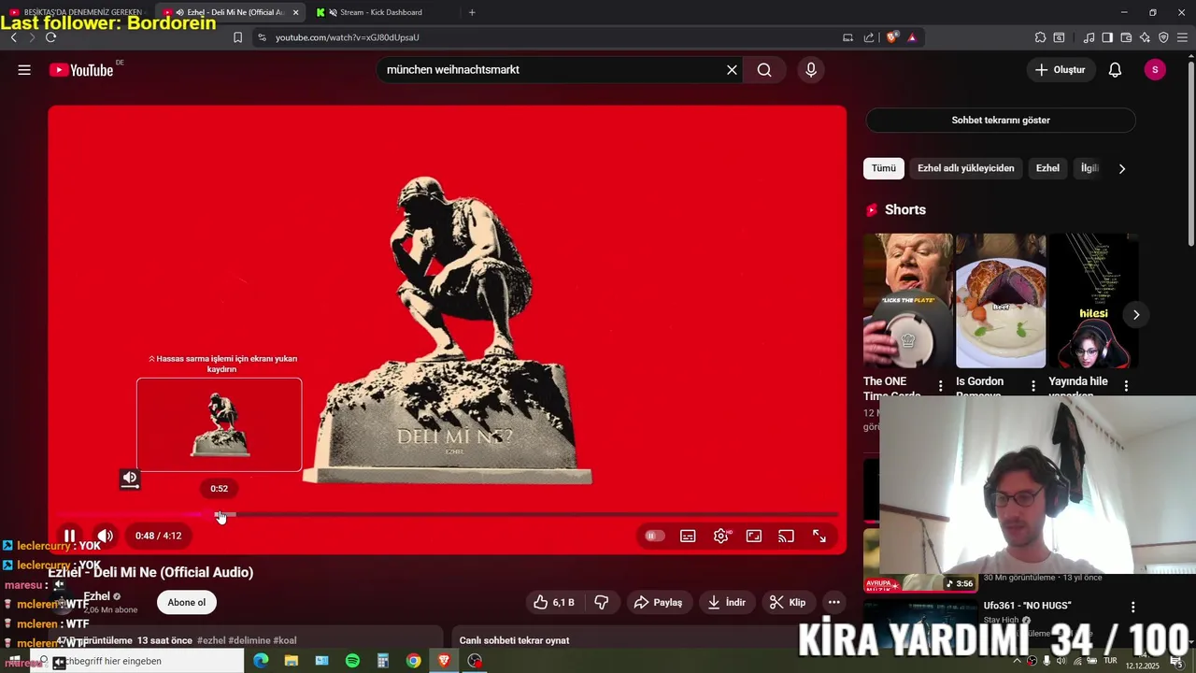Open options for the Yayında hile short
The height and width of the screenshot is (673, 1196).
pos(1126,386)
